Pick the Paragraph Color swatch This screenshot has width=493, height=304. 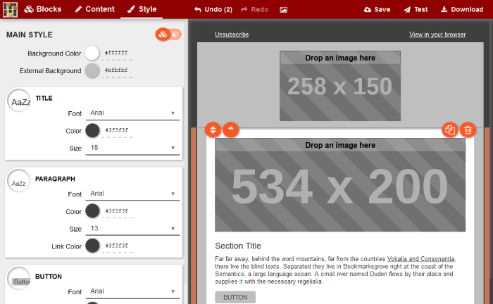pyautogui.click(x=92, y=211)
